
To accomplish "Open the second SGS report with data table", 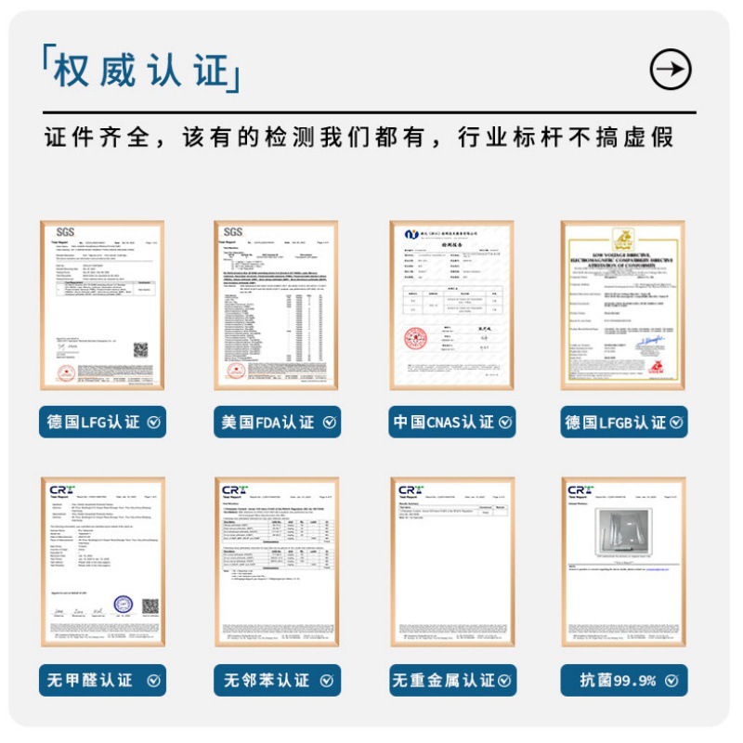I will coord(276,306).
